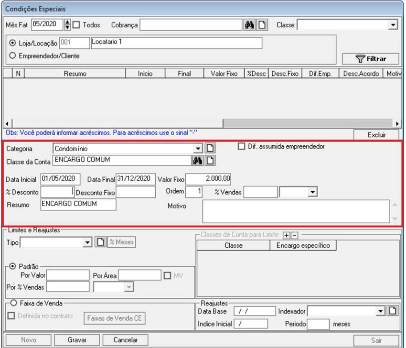Click the Periodo meses field
The image size is (406, 348).
point(318,324)
